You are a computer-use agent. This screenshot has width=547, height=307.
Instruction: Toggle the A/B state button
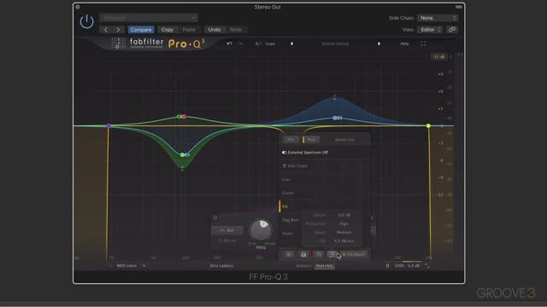[258, 43]
